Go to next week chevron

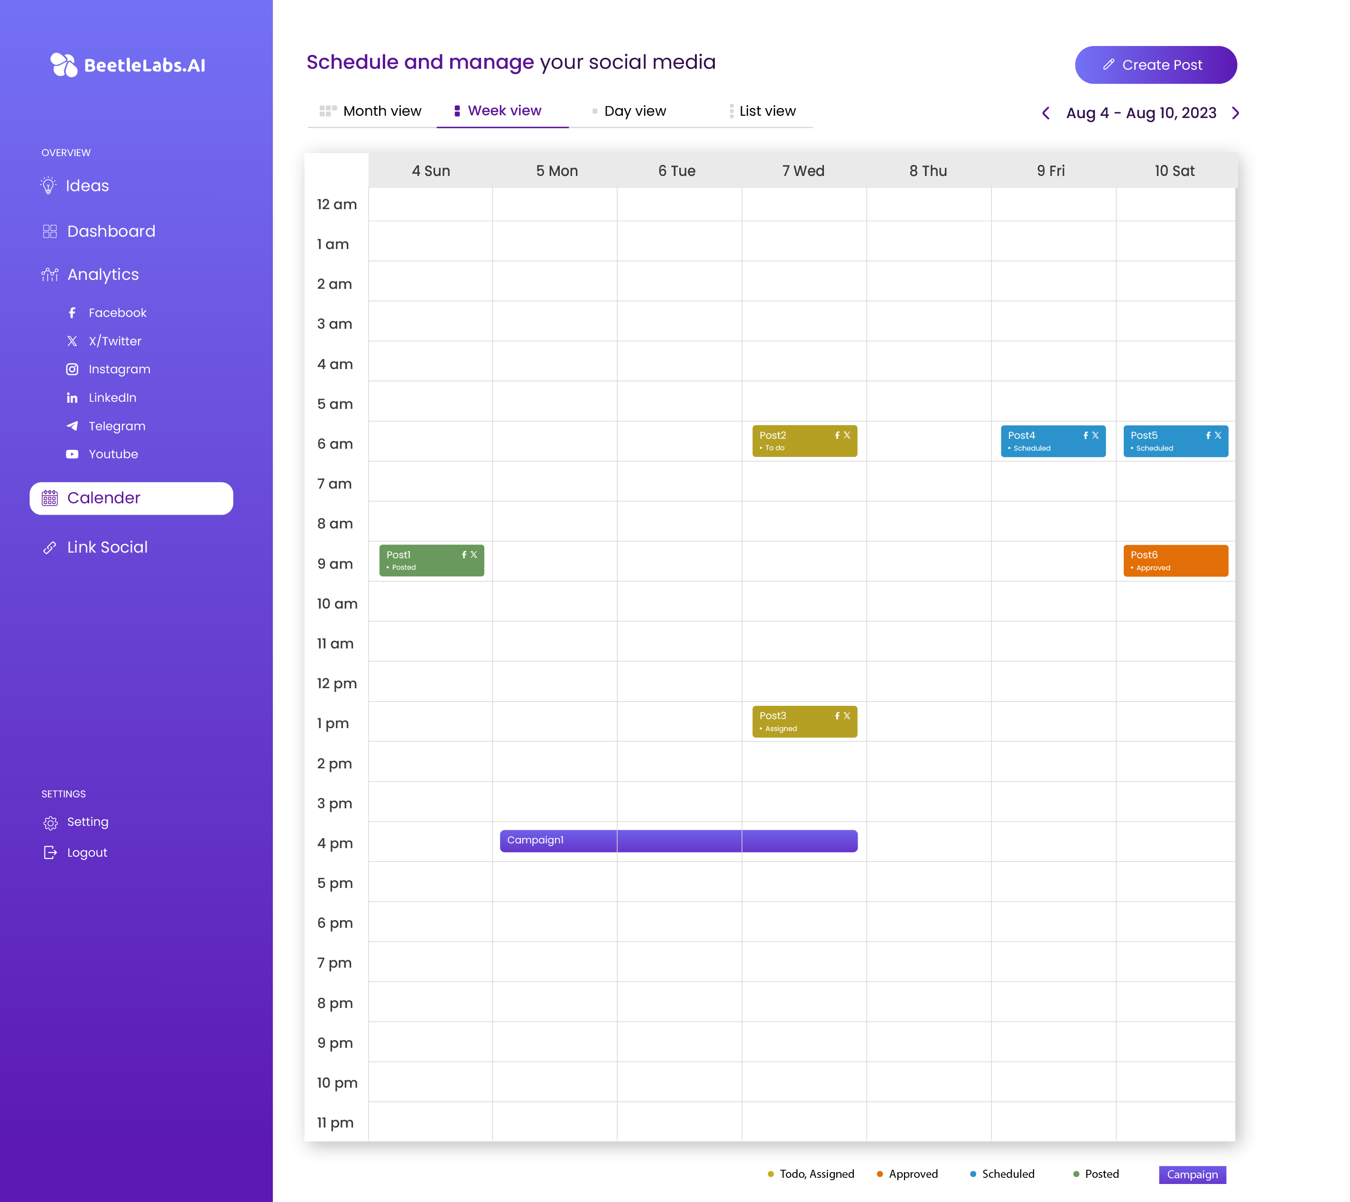click(x=1235, y=113)
